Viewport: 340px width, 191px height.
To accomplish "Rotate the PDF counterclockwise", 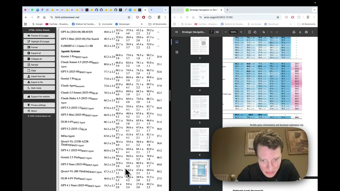I will click(255, 32).
